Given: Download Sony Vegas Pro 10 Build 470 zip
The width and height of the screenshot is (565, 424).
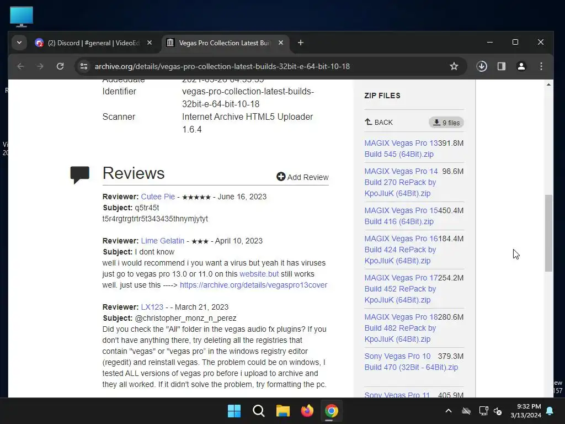Looking at the screenshot, I should pos(411,362).
